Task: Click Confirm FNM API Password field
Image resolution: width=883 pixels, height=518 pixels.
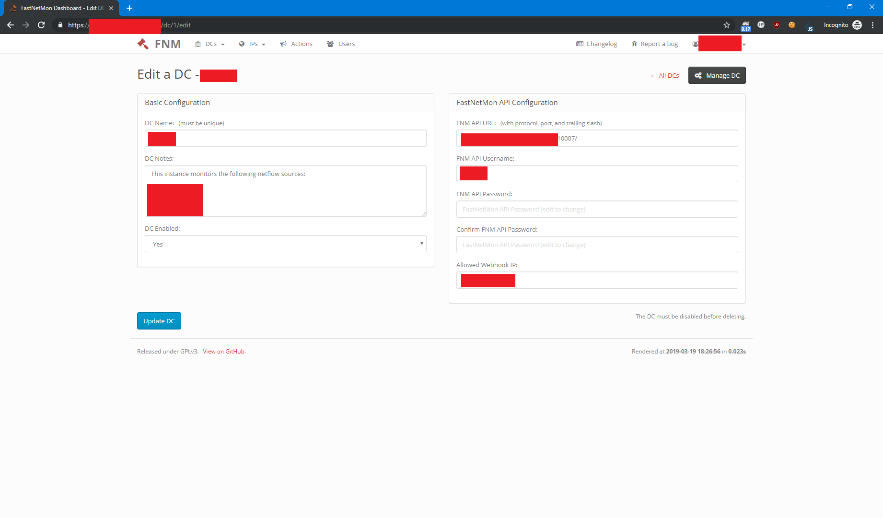Action: [x=597, y=245]
